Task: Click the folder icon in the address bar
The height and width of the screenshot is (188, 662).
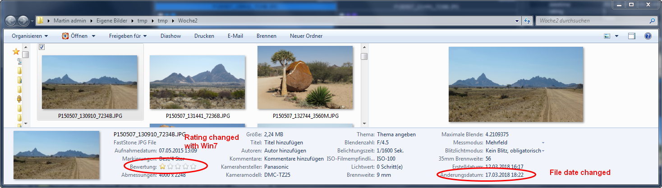Action: (41, 21)
